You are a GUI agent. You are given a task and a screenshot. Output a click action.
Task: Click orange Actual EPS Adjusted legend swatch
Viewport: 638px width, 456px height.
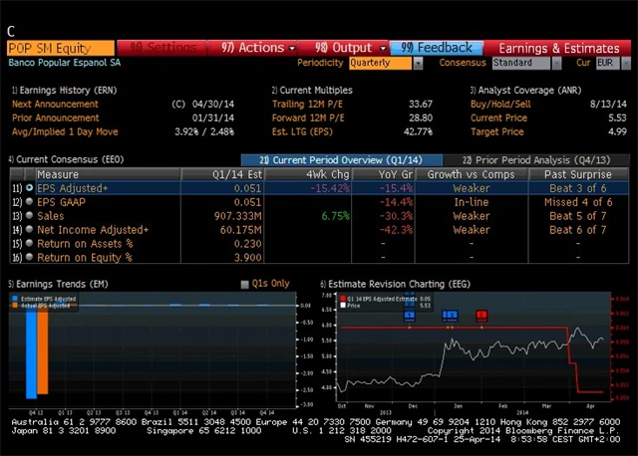[x=15, y=306]
